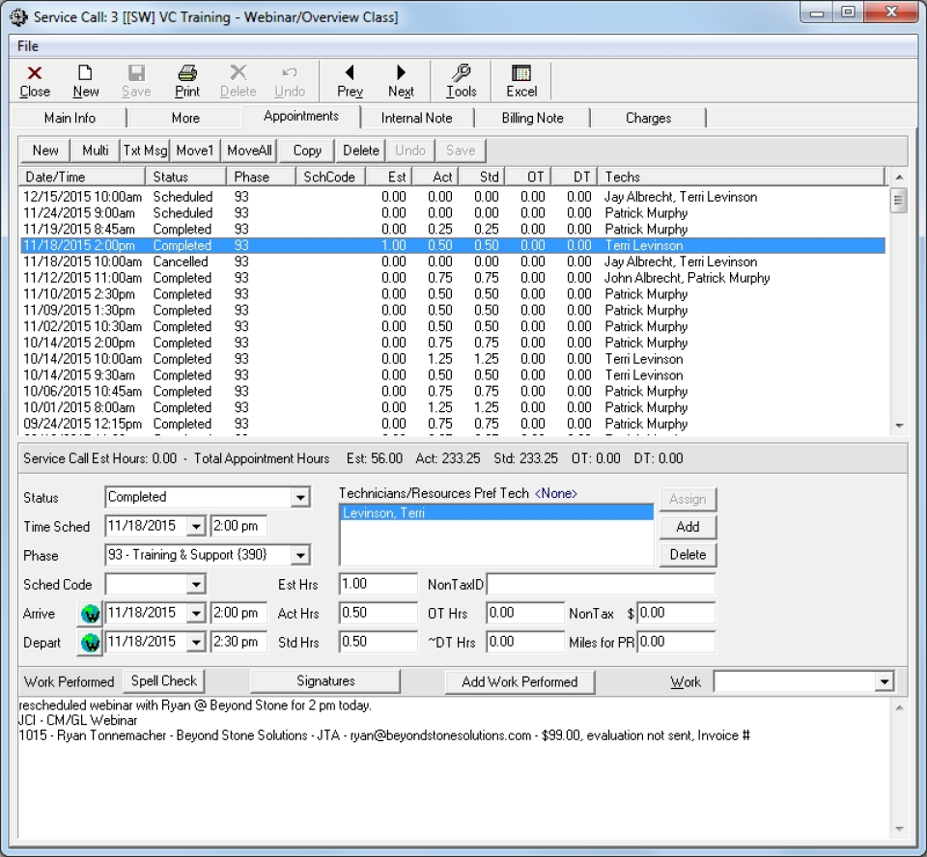Create a new service call with the New icon

coord(86,81)
